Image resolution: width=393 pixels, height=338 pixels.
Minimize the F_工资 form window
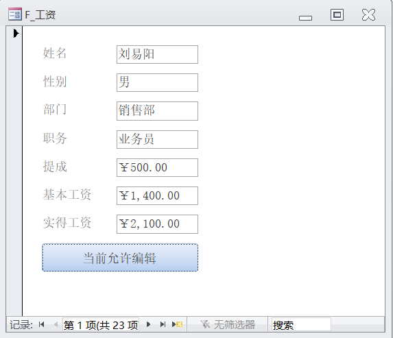305,18
